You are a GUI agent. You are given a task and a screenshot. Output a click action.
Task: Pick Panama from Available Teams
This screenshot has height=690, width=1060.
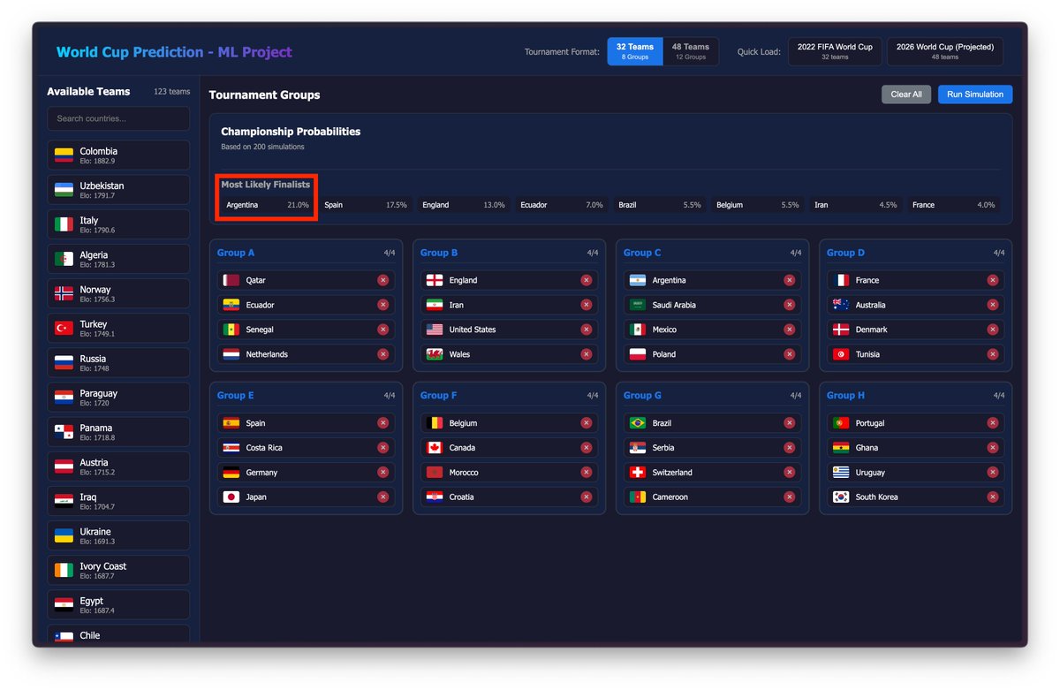[x=118, y=432]
